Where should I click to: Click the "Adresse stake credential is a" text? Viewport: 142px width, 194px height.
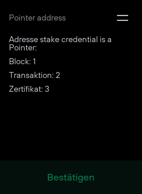click(x=60, y=40)
